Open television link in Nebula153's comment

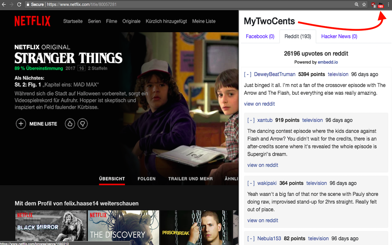point(318,238)
